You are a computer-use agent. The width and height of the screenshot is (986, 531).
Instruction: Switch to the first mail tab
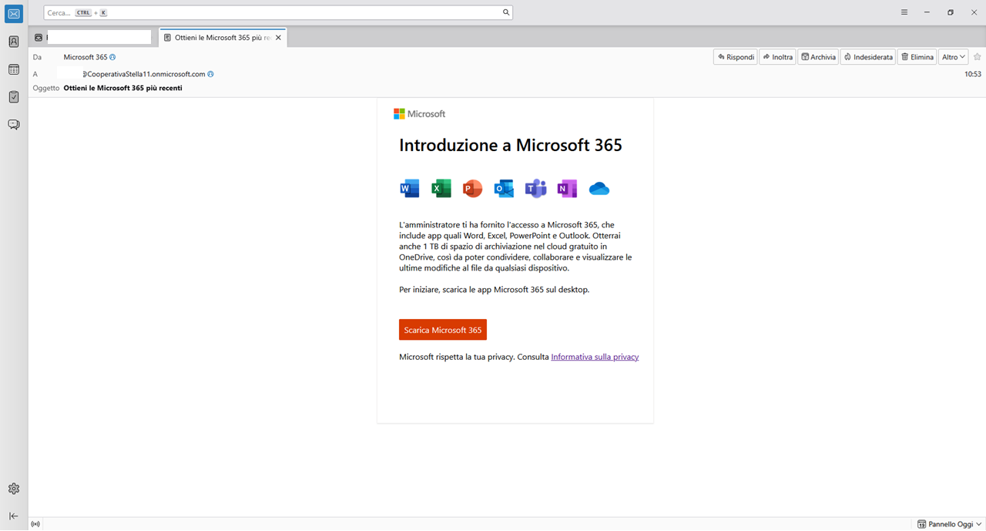[93, 37]
